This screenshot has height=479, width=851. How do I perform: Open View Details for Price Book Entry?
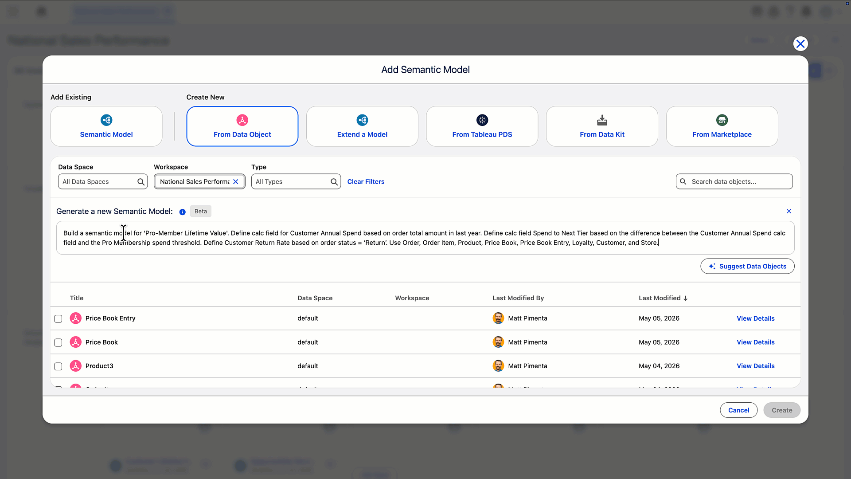tap(756, 318)
